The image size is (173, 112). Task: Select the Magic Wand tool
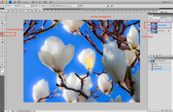2,20
